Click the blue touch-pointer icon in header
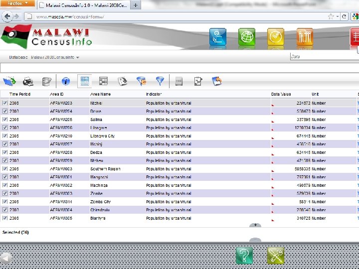359x269 pixels. click(218, 37)
